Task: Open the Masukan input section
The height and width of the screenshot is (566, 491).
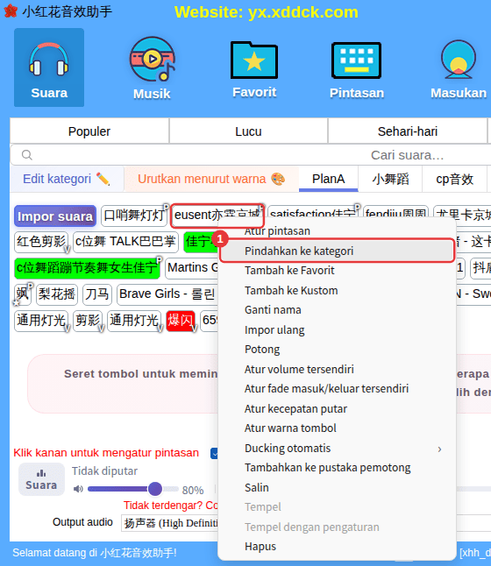Action: [459, 70]
